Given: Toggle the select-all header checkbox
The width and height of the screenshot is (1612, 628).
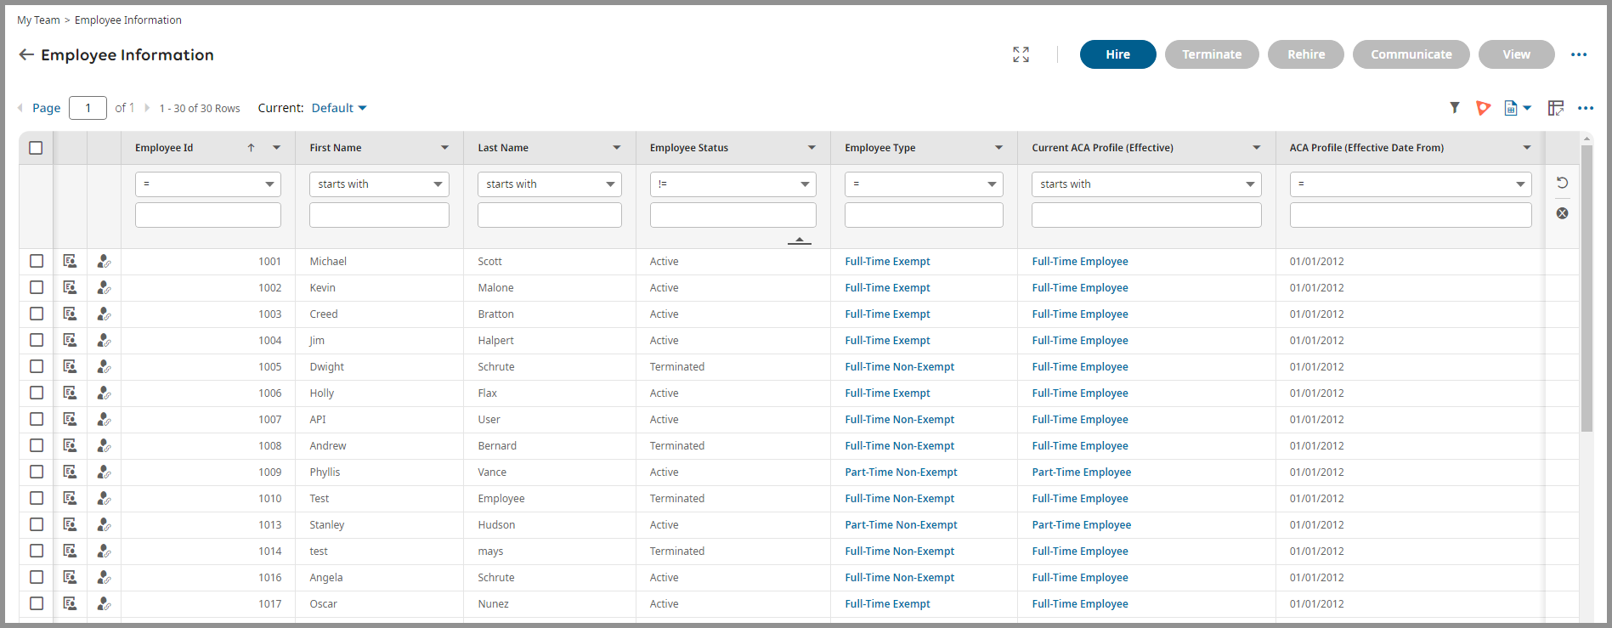Looking at the screenshot, I should tap(36, 148).
